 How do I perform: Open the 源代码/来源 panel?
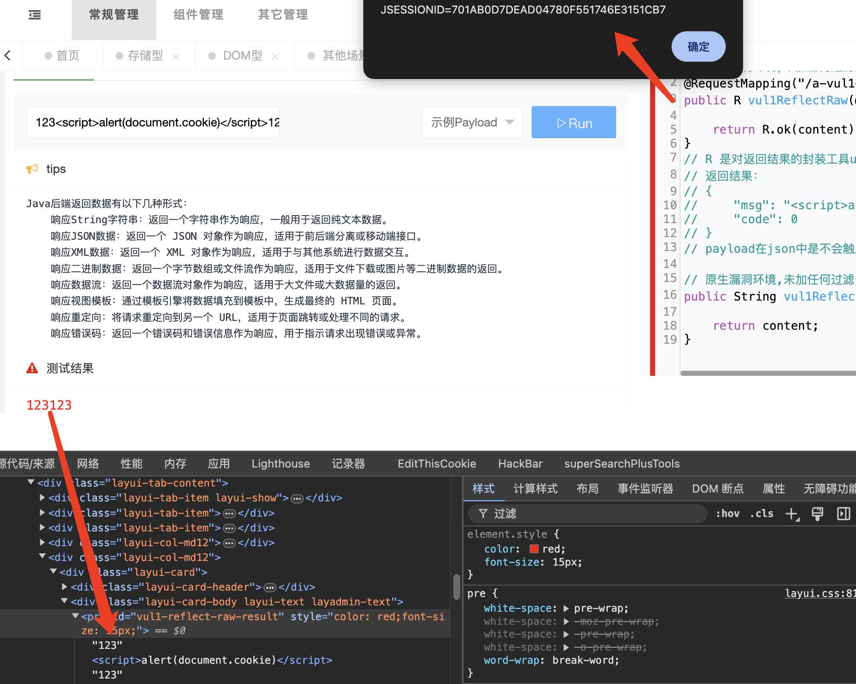pyautogui.click(x=27, y=464)
